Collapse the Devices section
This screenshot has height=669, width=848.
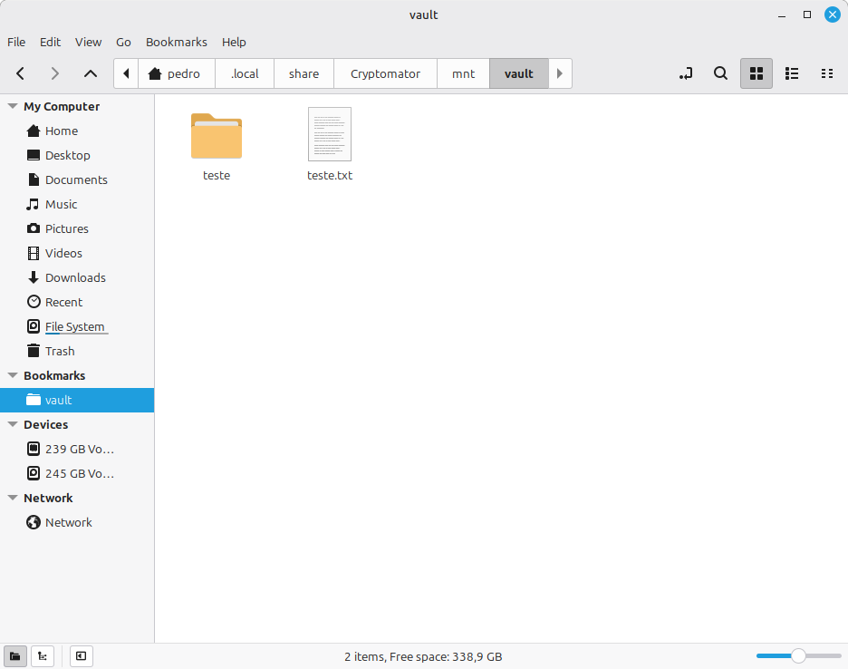tap(13, 424)
